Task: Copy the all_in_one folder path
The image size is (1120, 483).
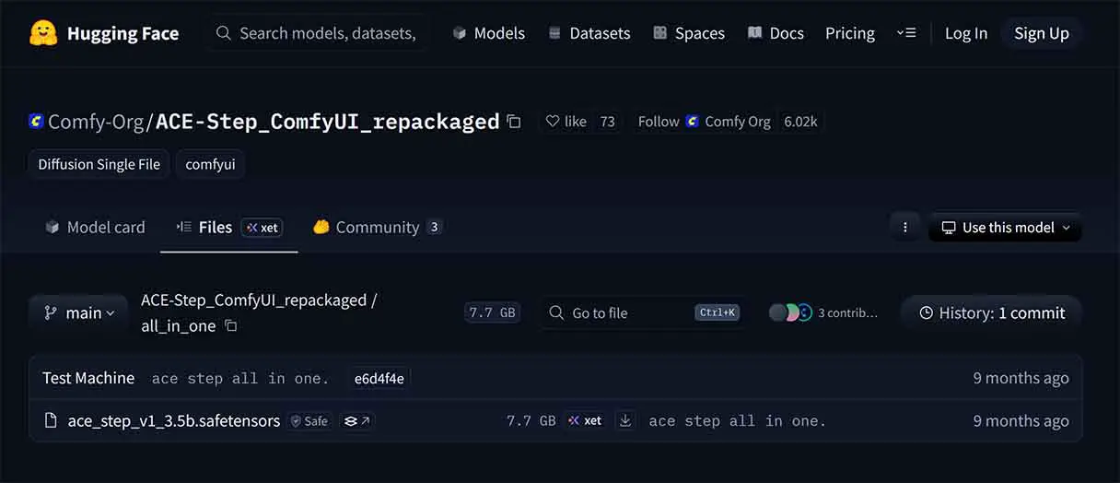Action: point(231,326)
